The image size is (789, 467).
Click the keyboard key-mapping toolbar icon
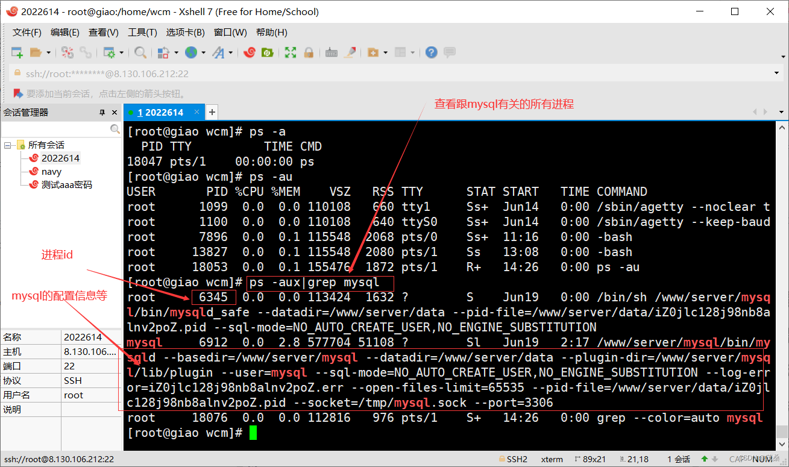coord(331,52)
